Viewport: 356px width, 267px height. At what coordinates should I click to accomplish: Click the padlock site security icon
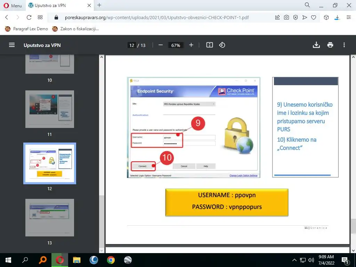point(56,17)
